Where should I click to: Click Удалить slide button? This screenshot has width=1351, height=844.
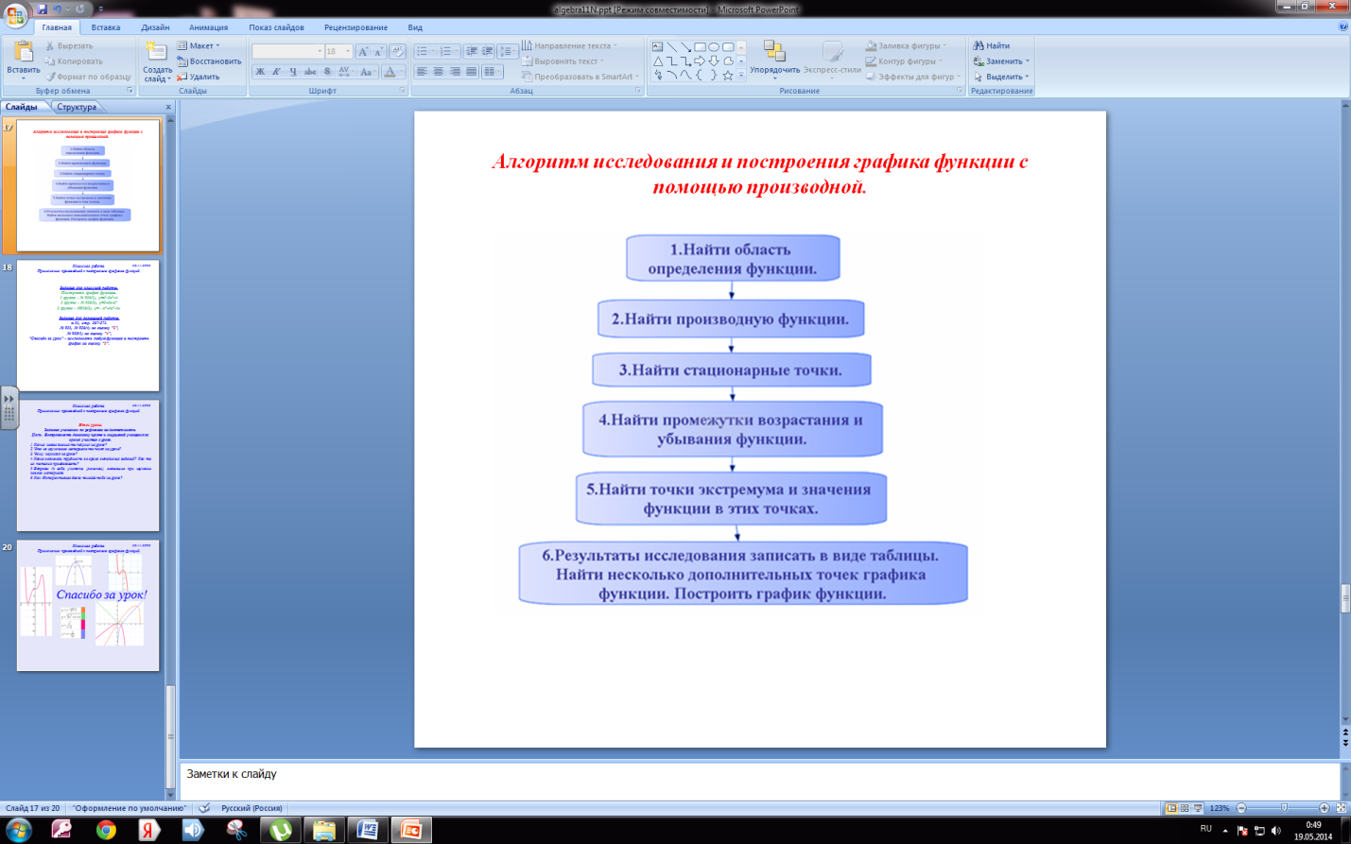(199, 77)
